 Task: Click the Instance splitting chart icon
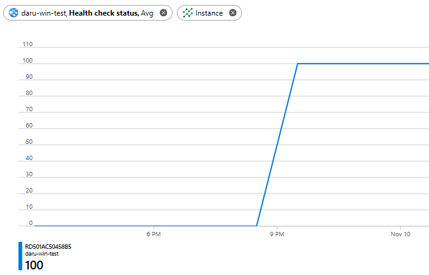click(188, 13)
